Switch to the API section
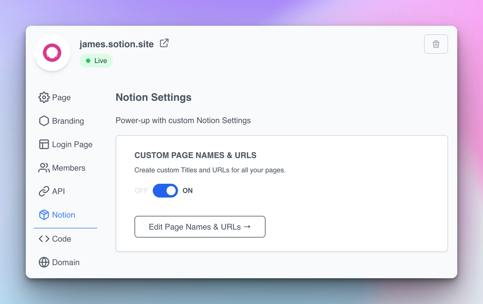This screenshot has height=304, width=483. [x=52, y=191]
